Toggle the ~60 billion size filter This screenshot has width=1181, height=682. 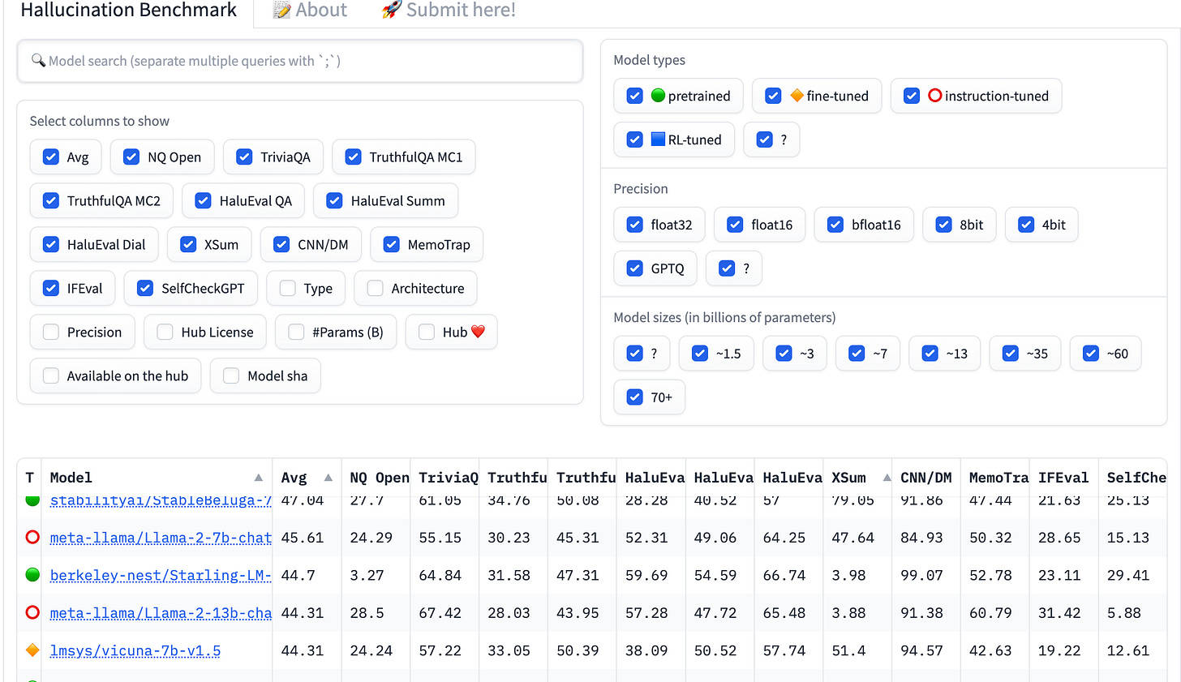(1091, 354)
